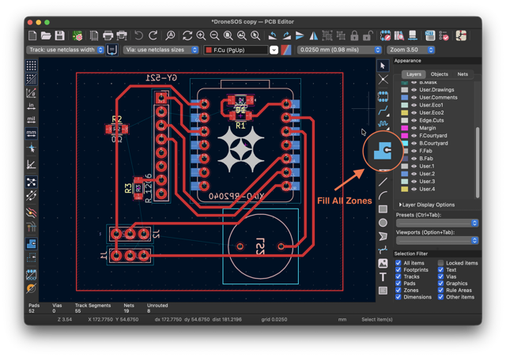
Task: Switch to the Objects tab
Action: pyautogui.click(x=440, y=74)
